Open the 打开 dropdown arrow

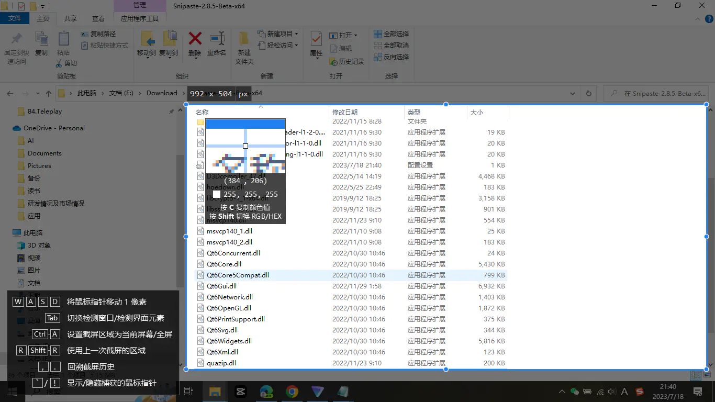(x=355, y=35)
